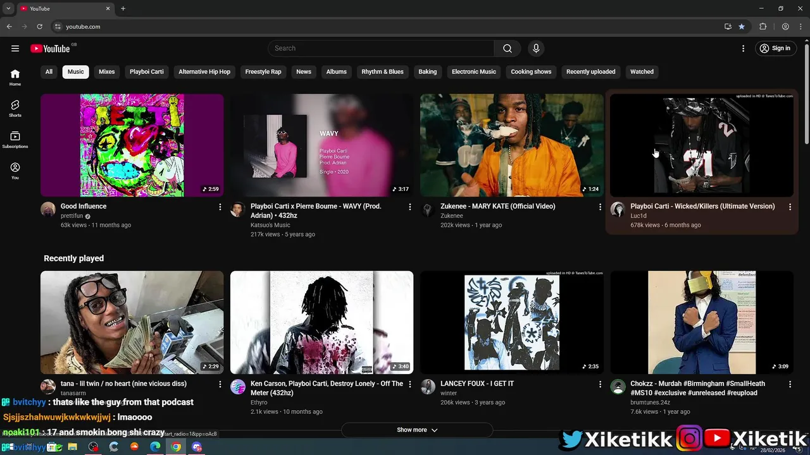810x455 pixels.
Task: Reload the page with the browser refresh button
Action: (x=39, y=27)
